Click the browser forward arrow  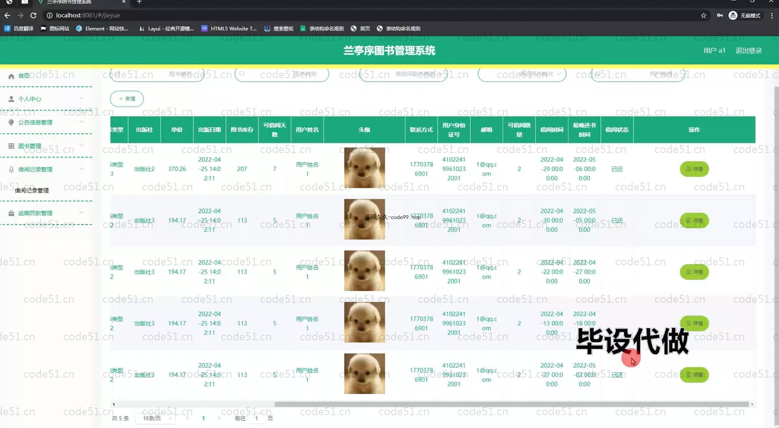click(20, 15)
